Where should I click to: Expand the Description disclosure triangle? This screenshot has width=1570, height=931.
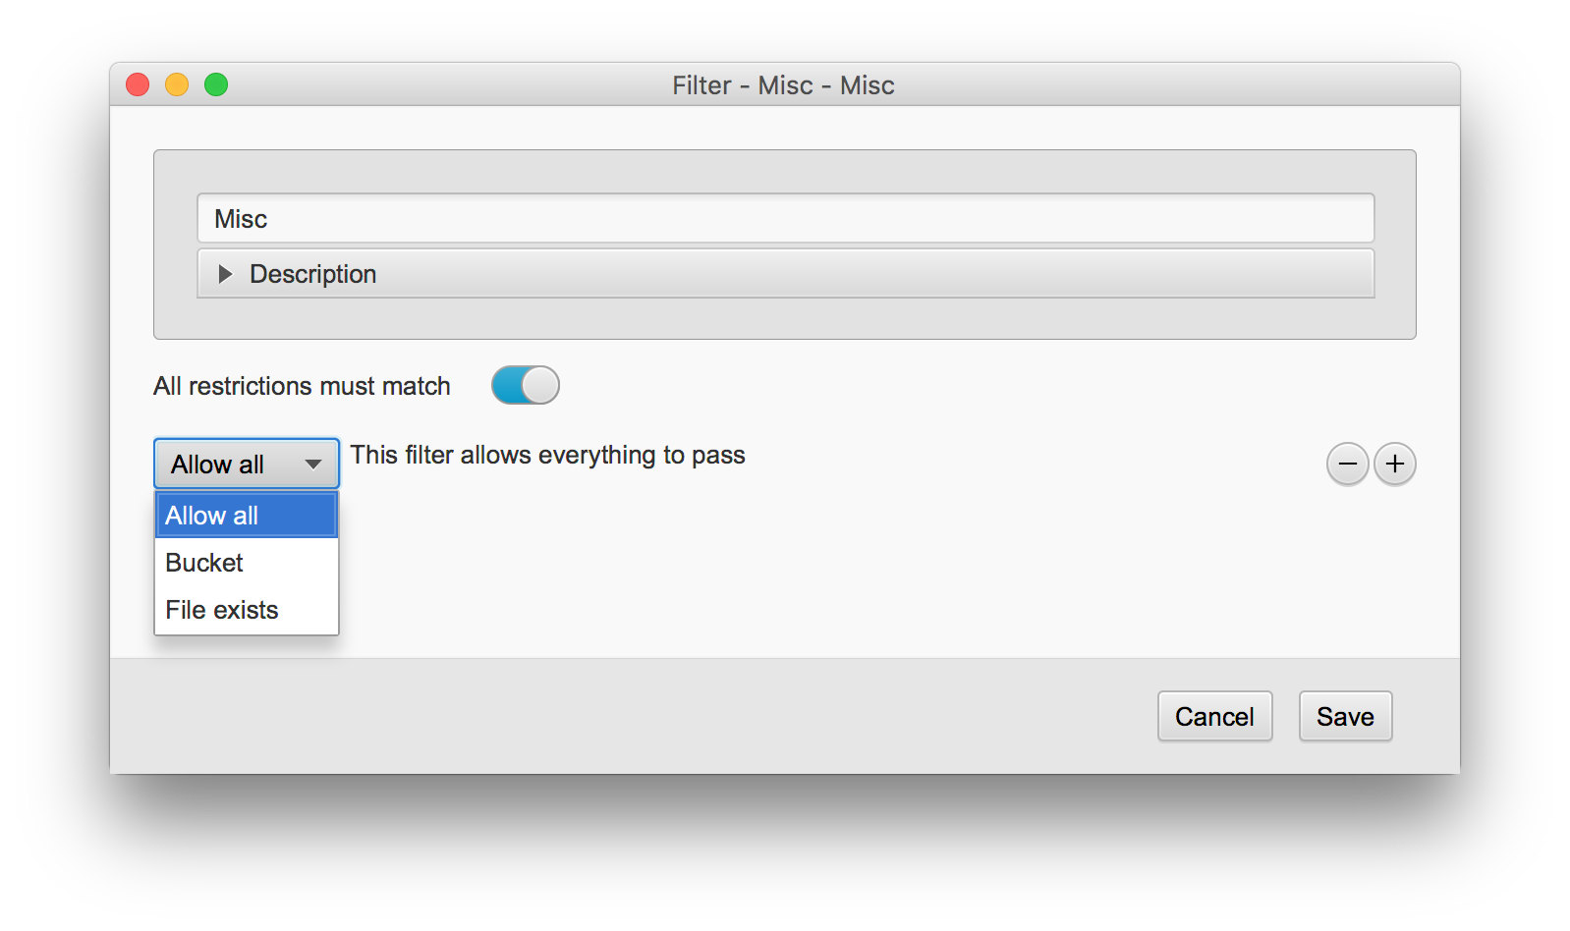point(225,274)
